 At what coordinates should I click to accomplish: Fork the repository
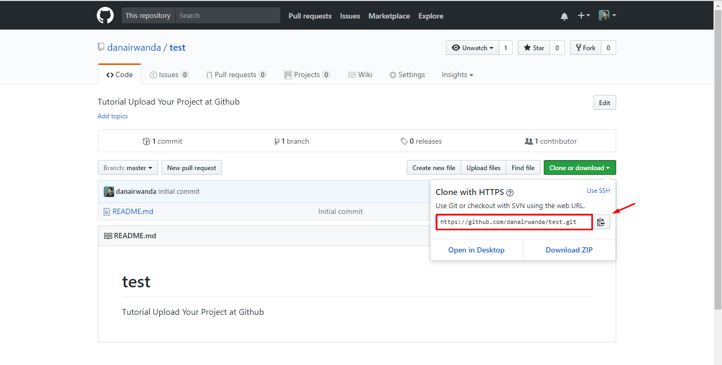point(586,48)
